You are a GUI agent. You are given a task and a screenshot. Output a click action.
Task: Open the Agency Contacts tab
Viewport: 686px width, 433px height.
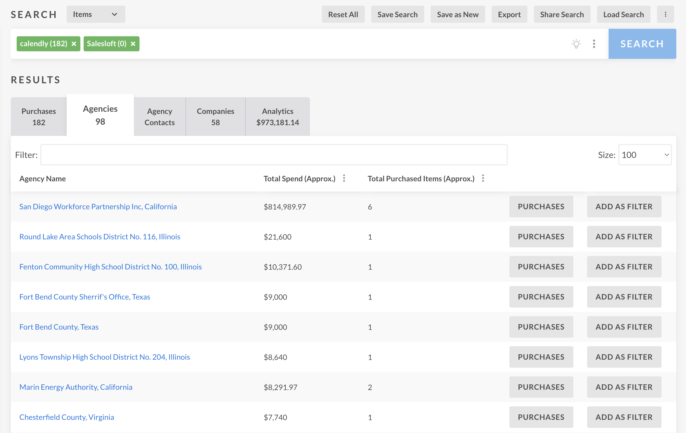coord(159,117)
